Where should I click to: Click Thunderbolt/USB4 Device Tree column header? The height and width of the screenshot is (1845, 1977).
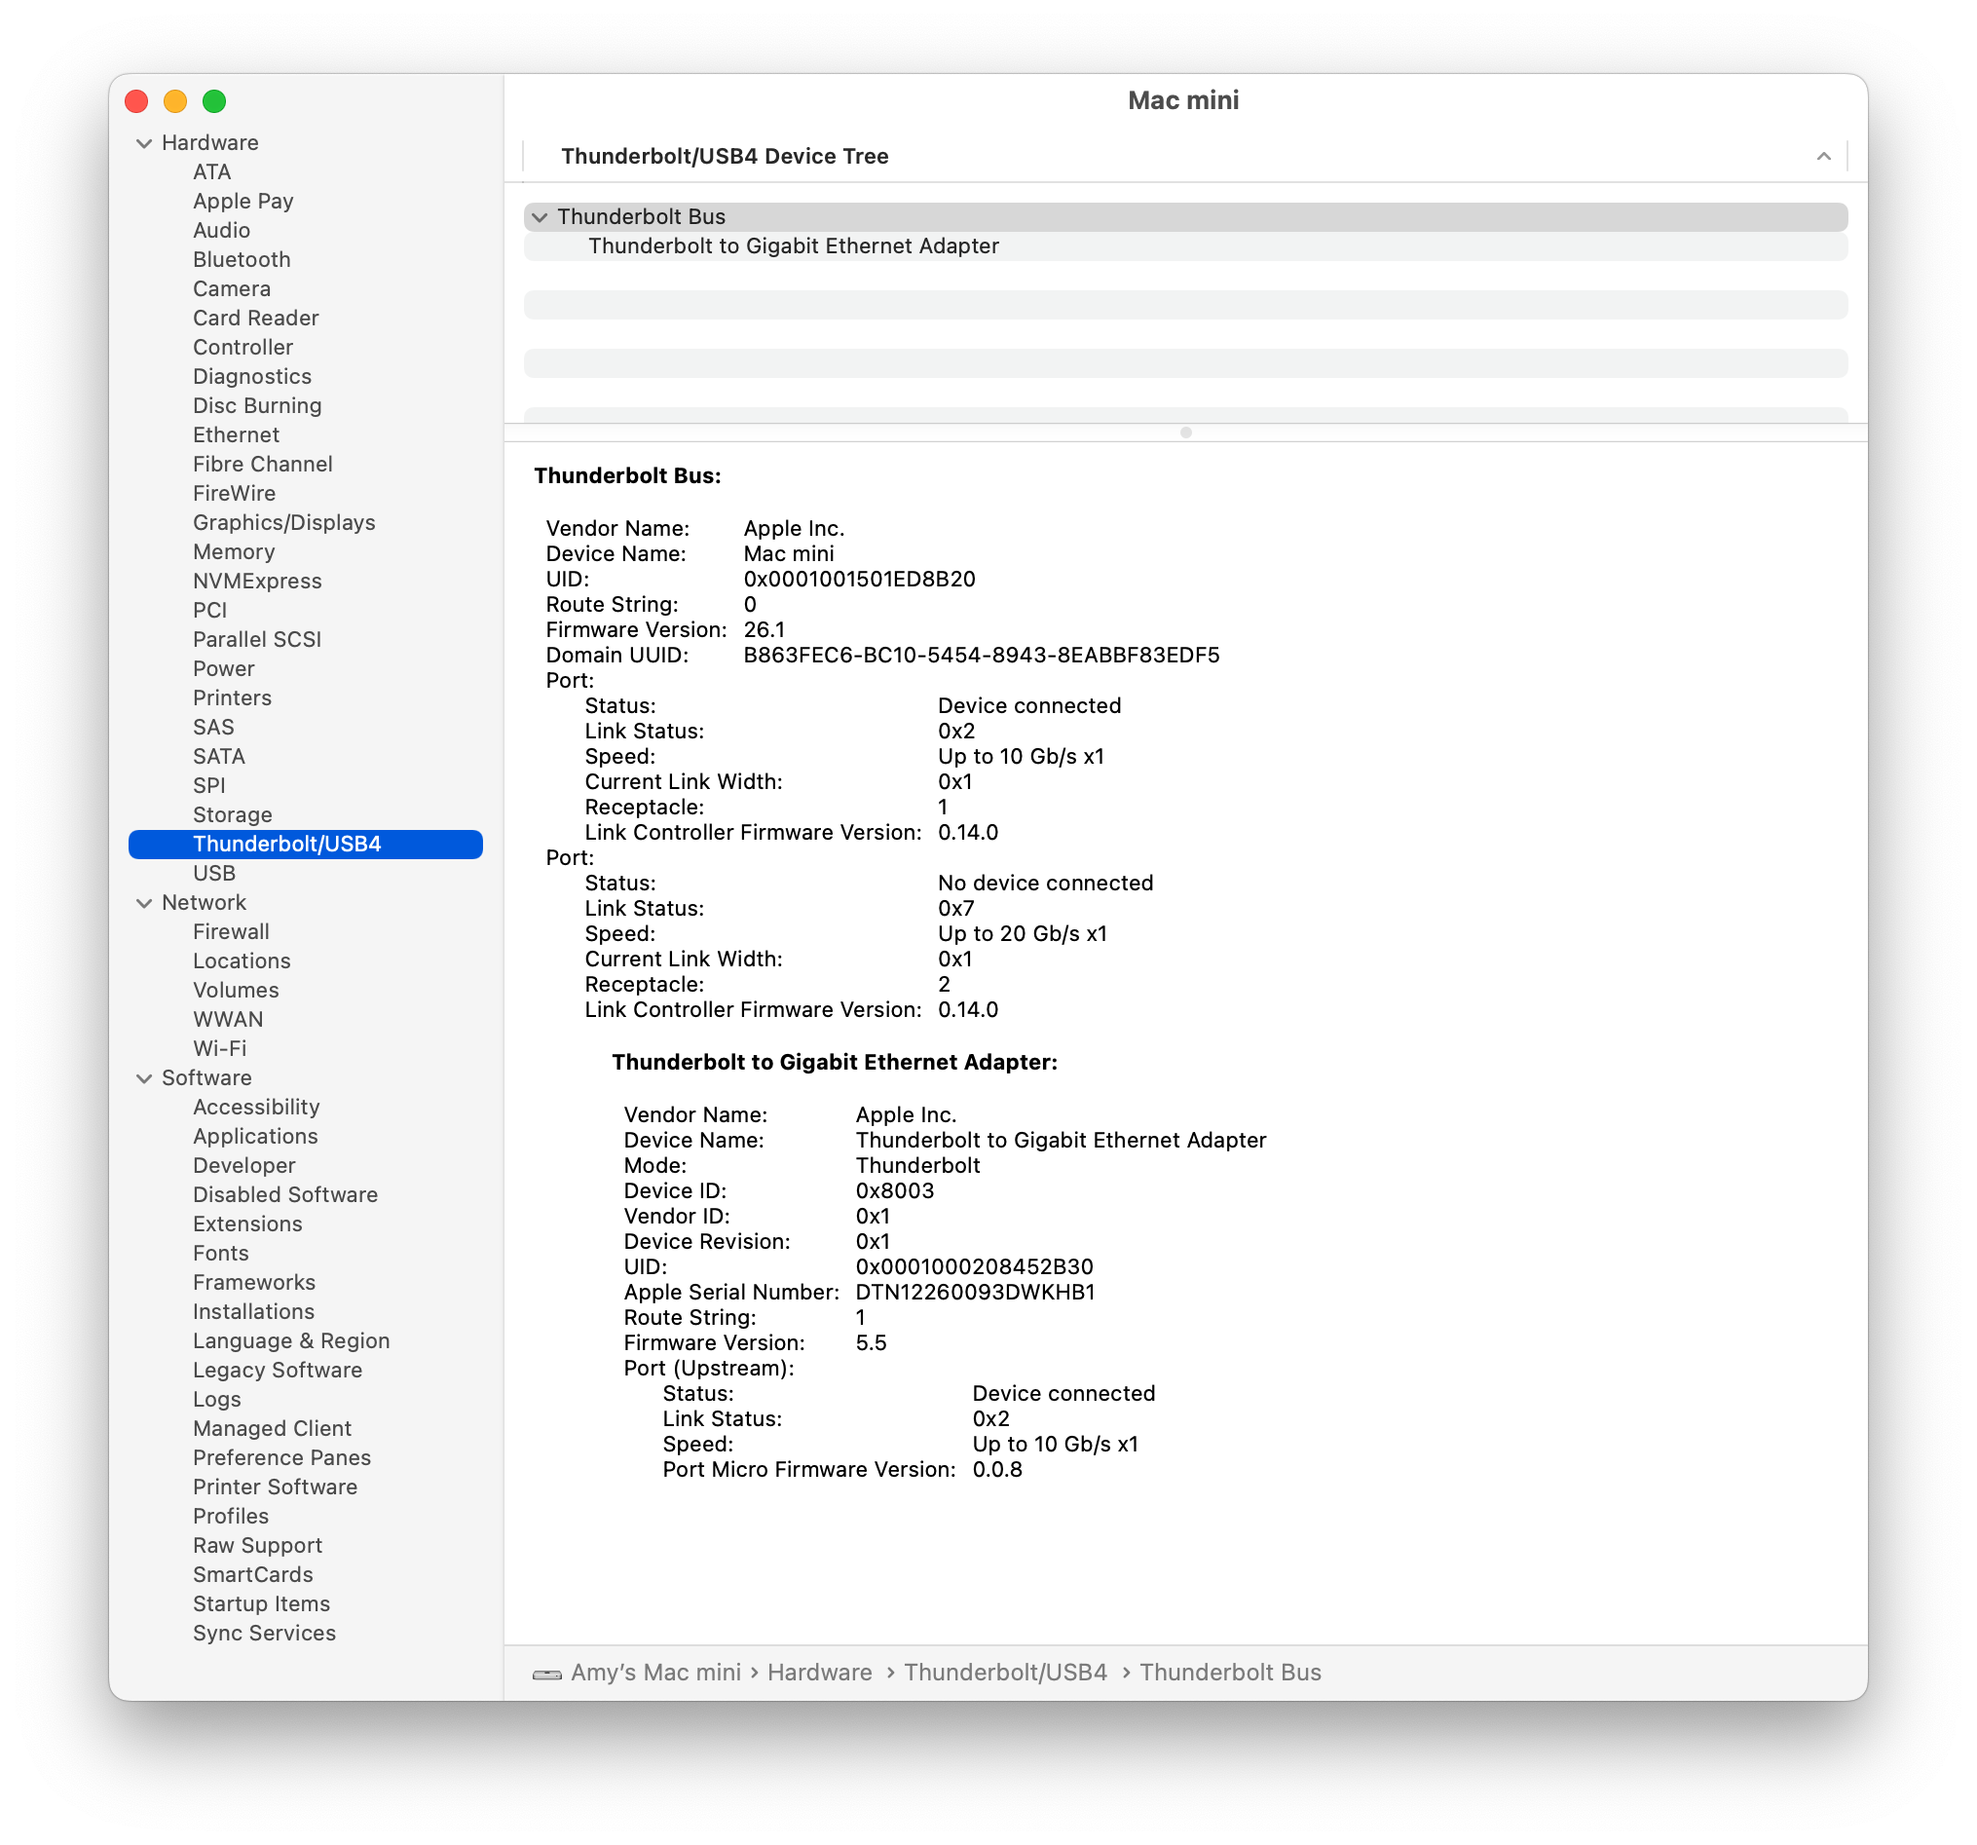pyautogui.click(x=724, y=156)
